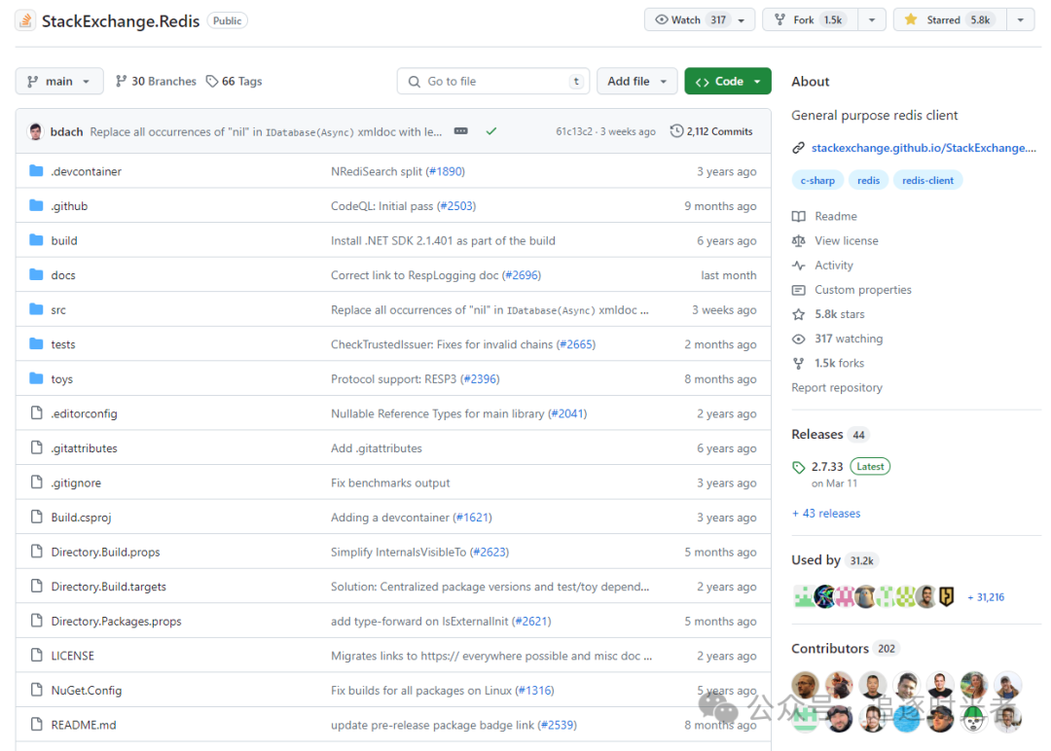Screen dimensions: 1051x751
Task: Open the Used by 31.2k heading
Action: coord(835,560)
